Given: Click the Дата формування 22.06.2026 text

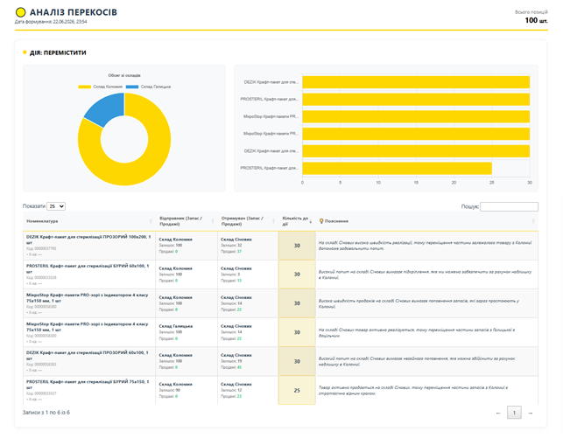Looking at the screenshot, I should [x=51, y=22].
